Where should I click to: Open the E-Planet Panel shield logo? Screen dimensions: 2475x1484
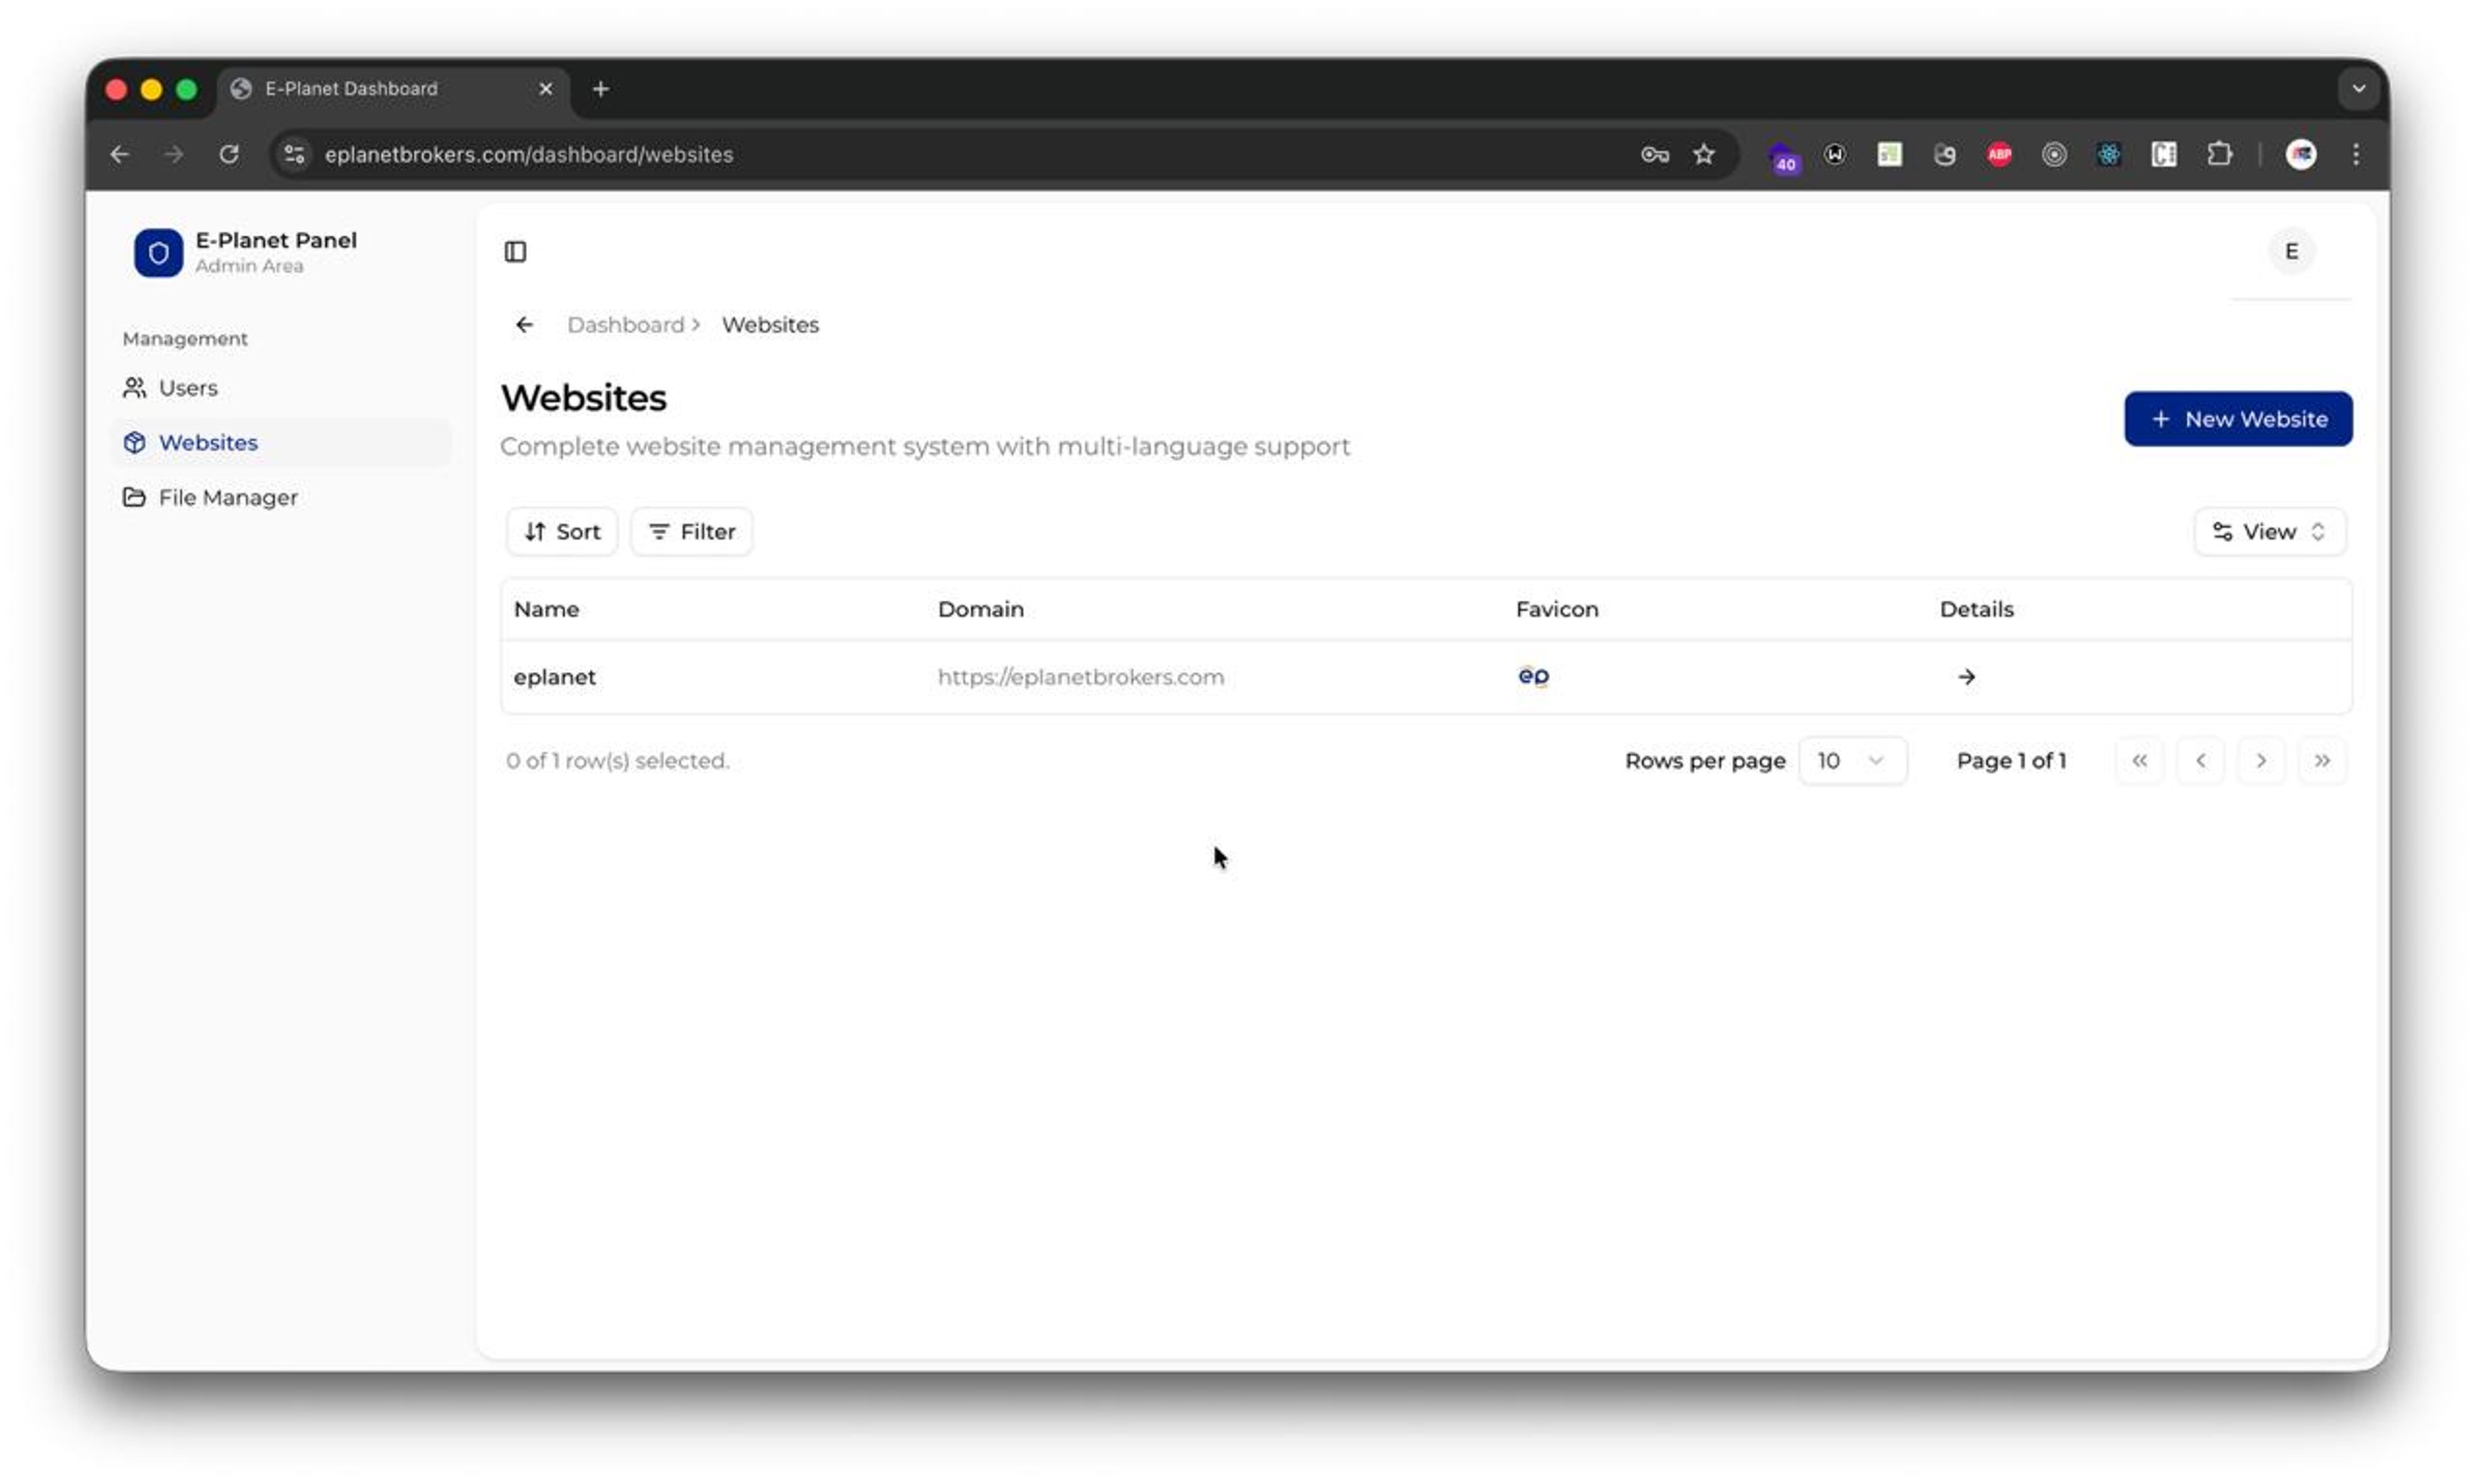tap(158, 252)
